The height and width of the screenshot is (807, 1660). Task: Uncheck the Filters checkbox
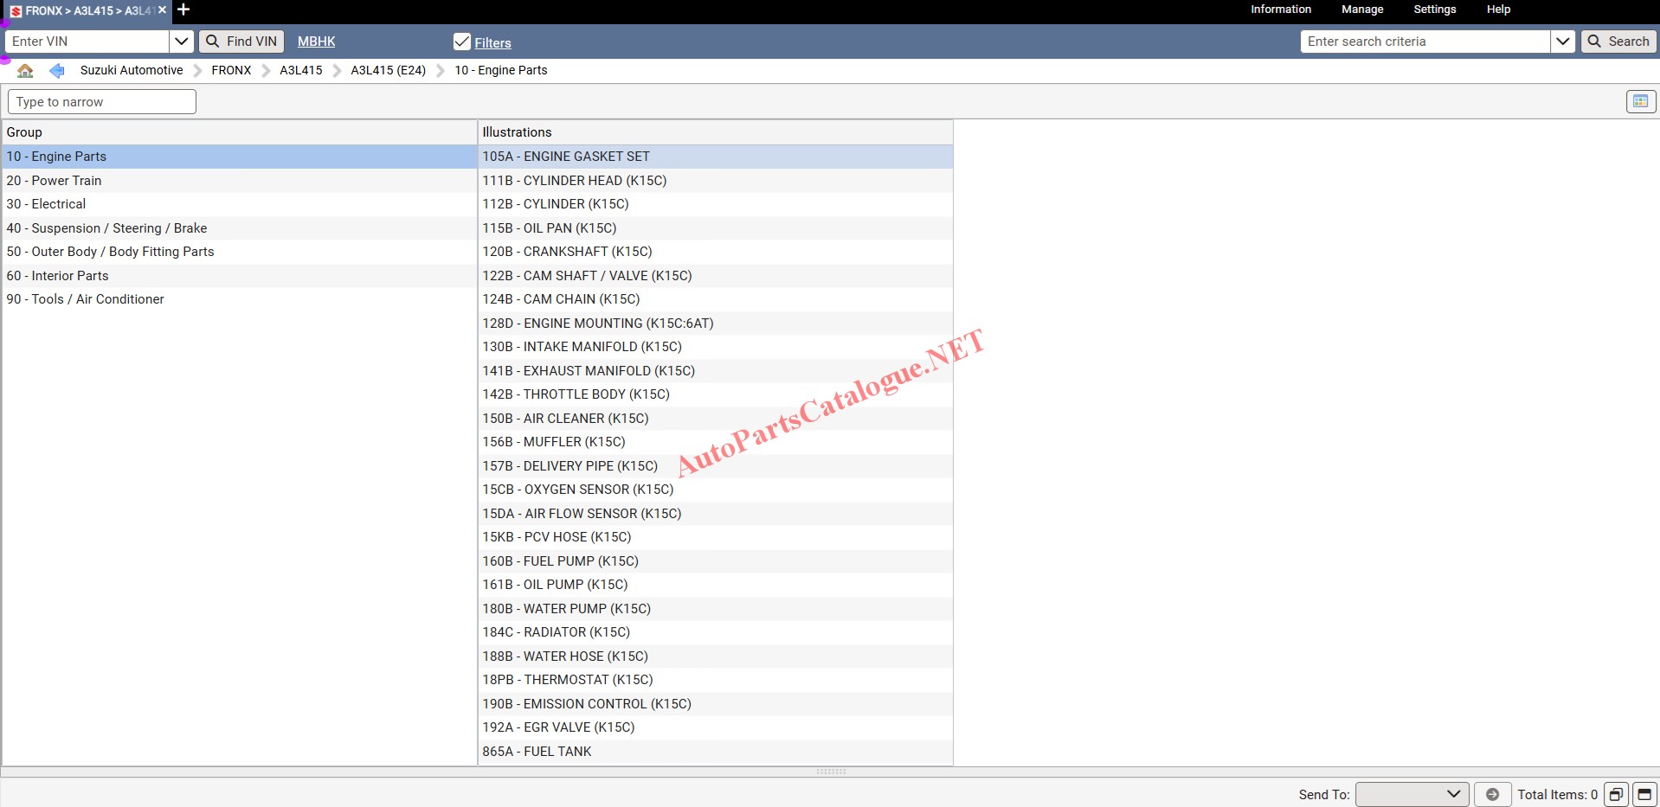point(462,42)
